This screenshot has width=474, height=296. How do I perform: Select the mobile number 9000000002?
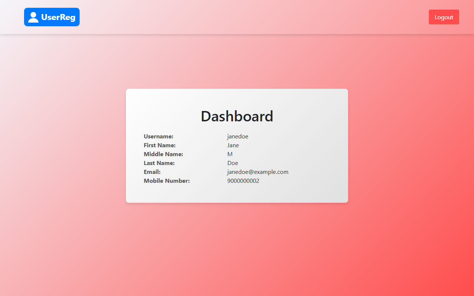point(243,181)
